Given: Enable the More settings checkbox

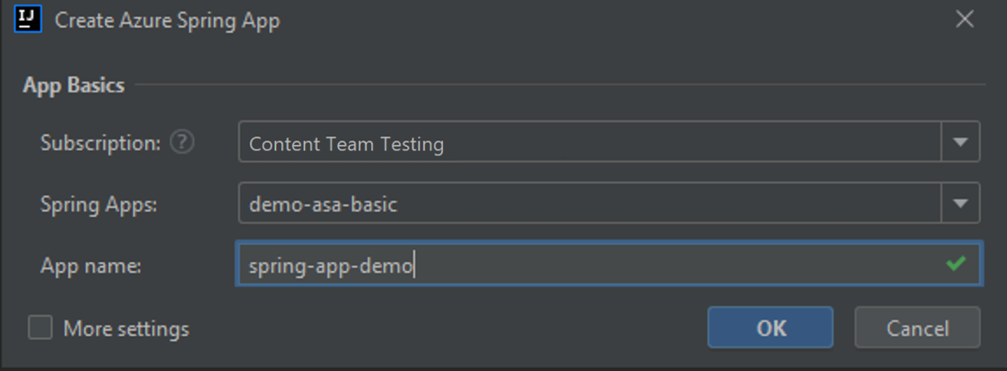Looking at the screenshot, I should pyautogui.click(x=40, y=327).
